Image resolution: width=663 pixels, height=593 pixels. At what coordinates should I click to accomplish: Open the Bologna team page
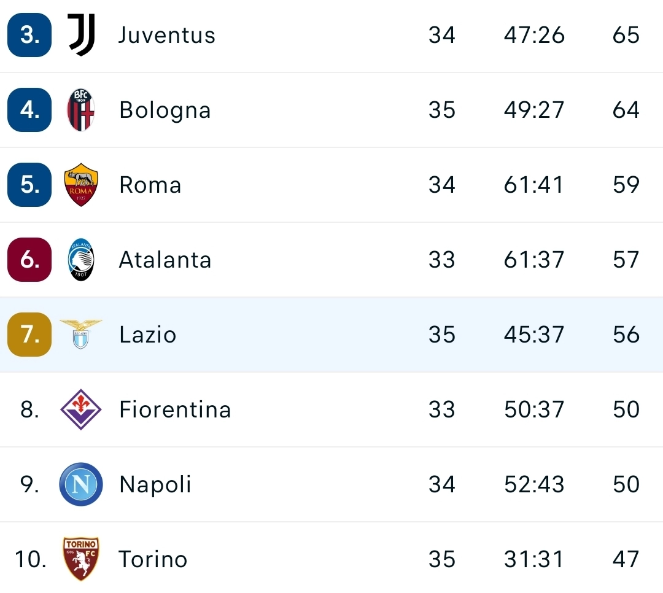165,110
